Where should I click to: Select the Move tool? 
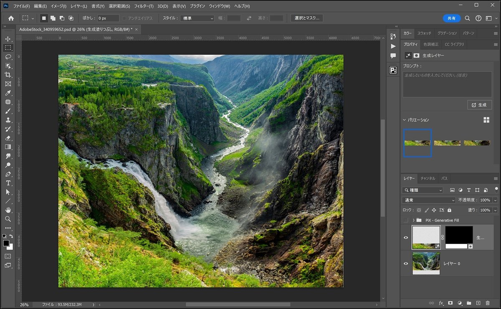pos(8,39)
